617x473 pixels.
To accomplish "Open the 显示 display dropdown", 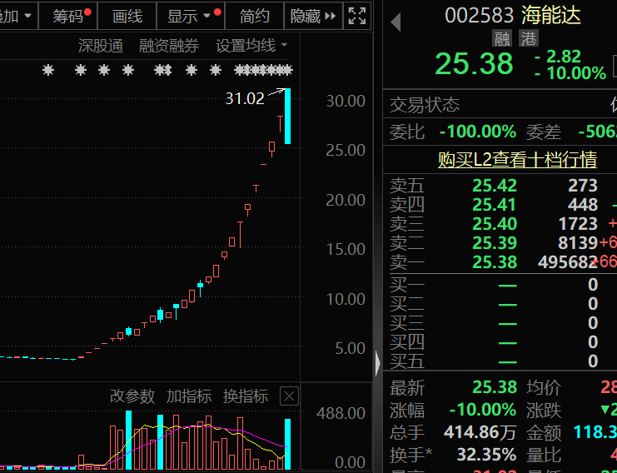I will point(190,16).
